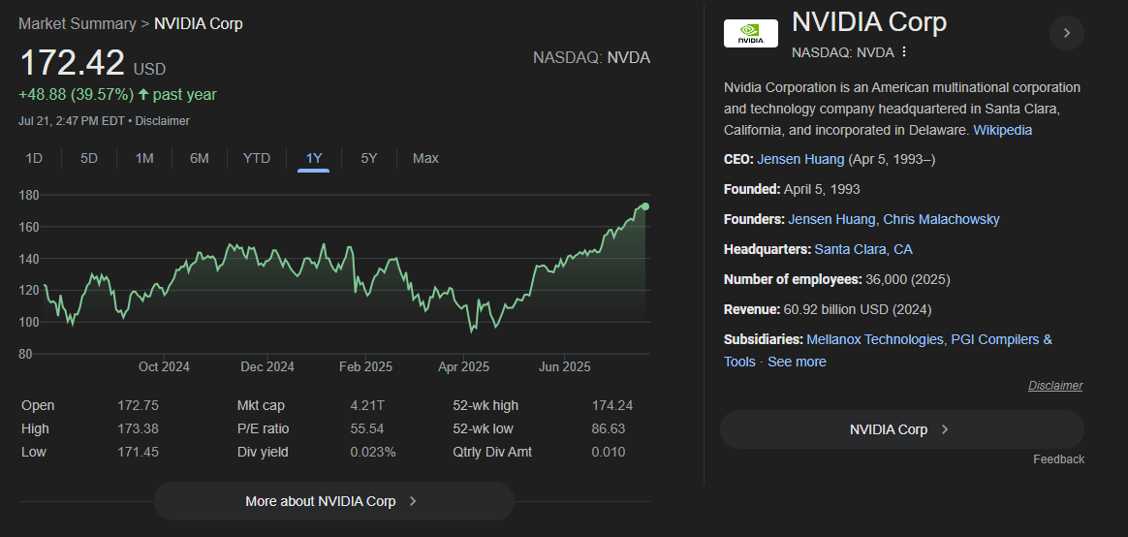
Task: Click the Open value 172.75
Action: click(x=139, y=405)
